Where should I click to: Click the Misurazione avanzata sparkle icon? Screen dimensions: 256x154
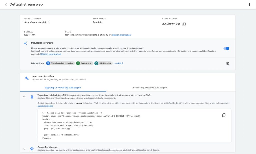[26, 43]
